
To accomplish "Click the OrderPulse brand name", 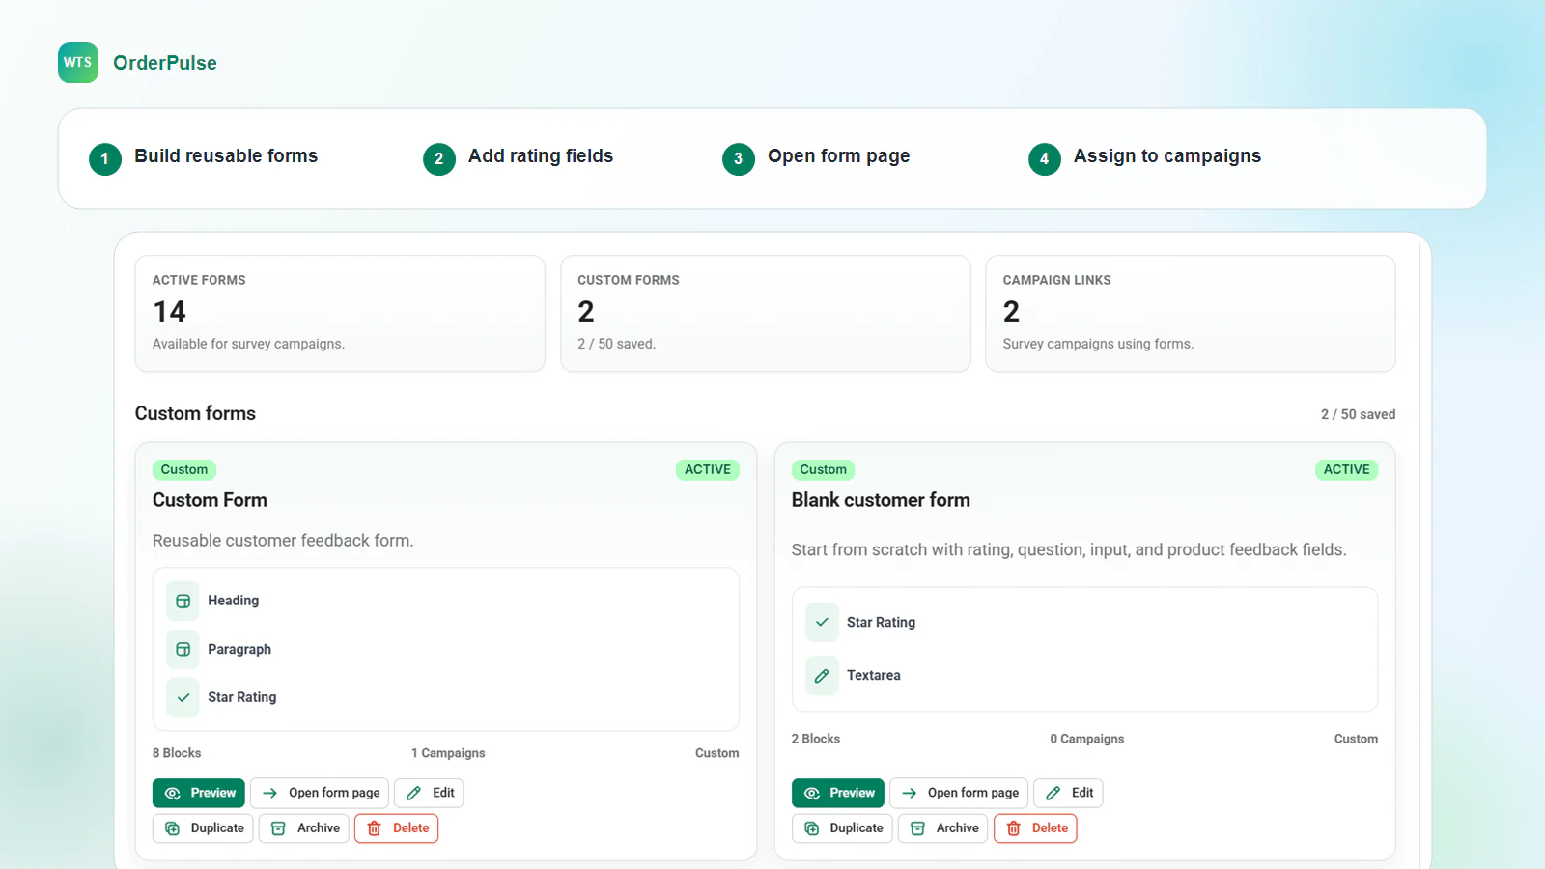I will (165, 63).
